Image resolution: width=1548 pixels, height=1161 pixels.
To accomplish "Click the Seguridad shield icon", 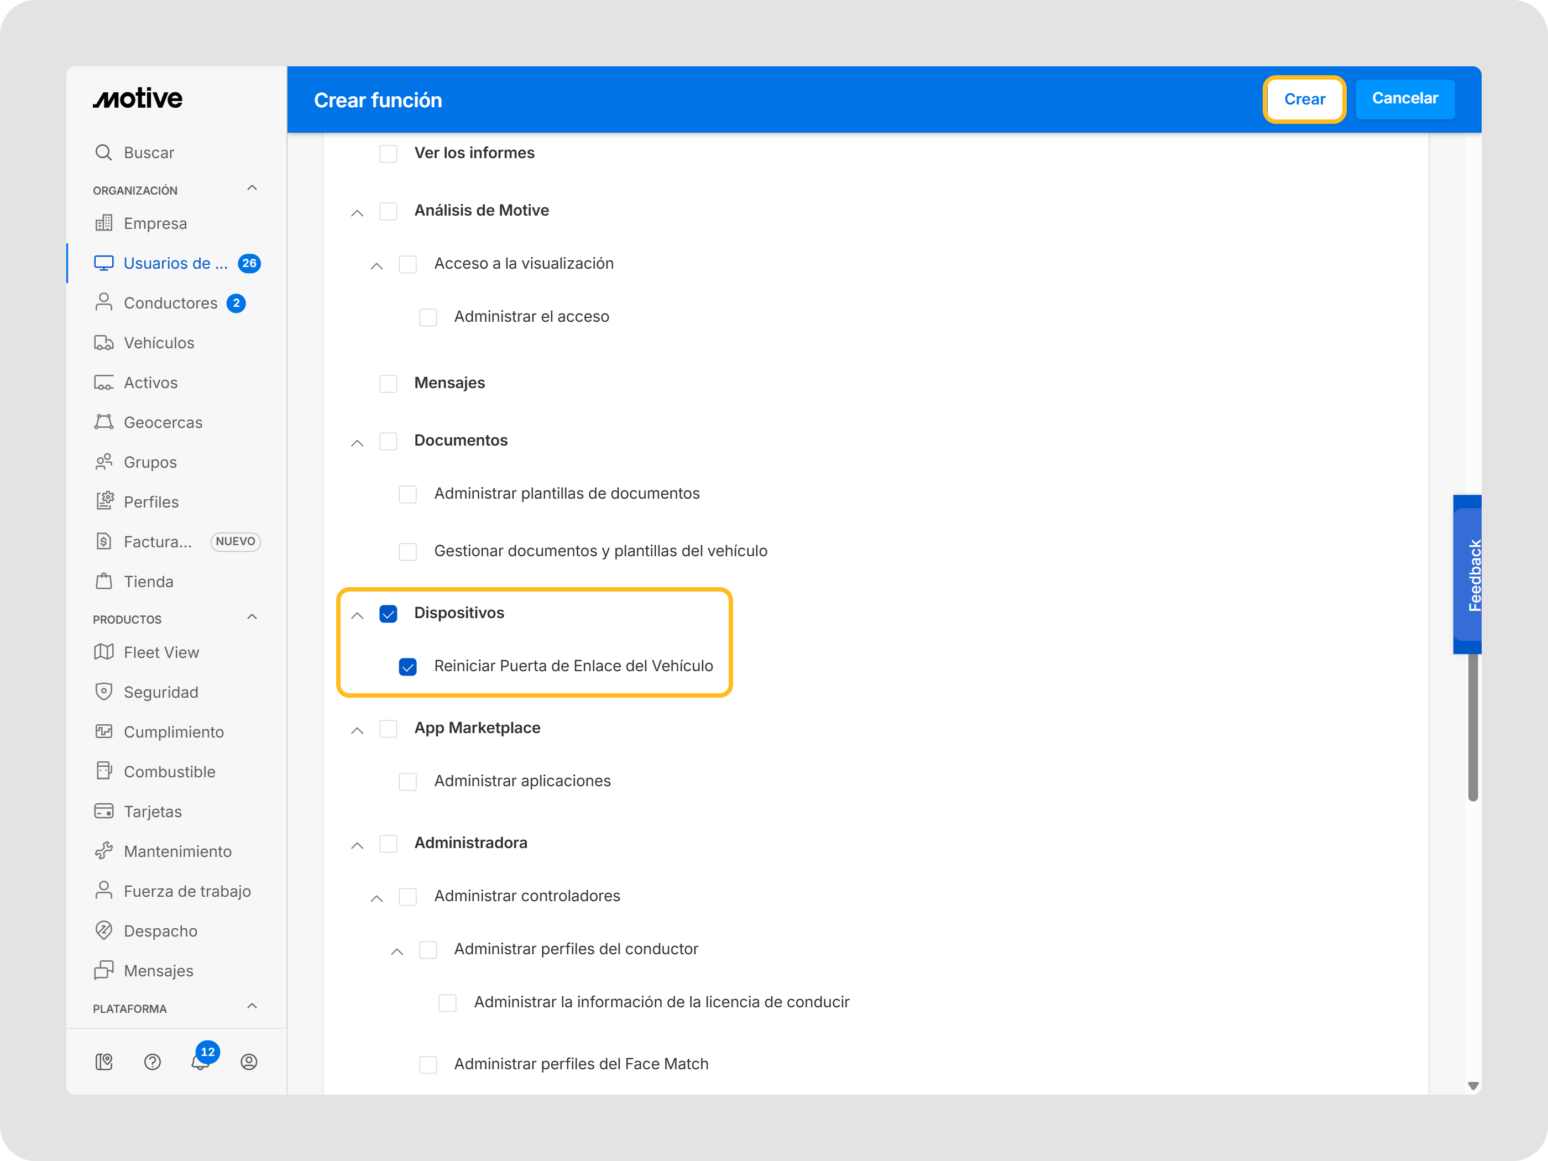I will (x=103, y=692).
